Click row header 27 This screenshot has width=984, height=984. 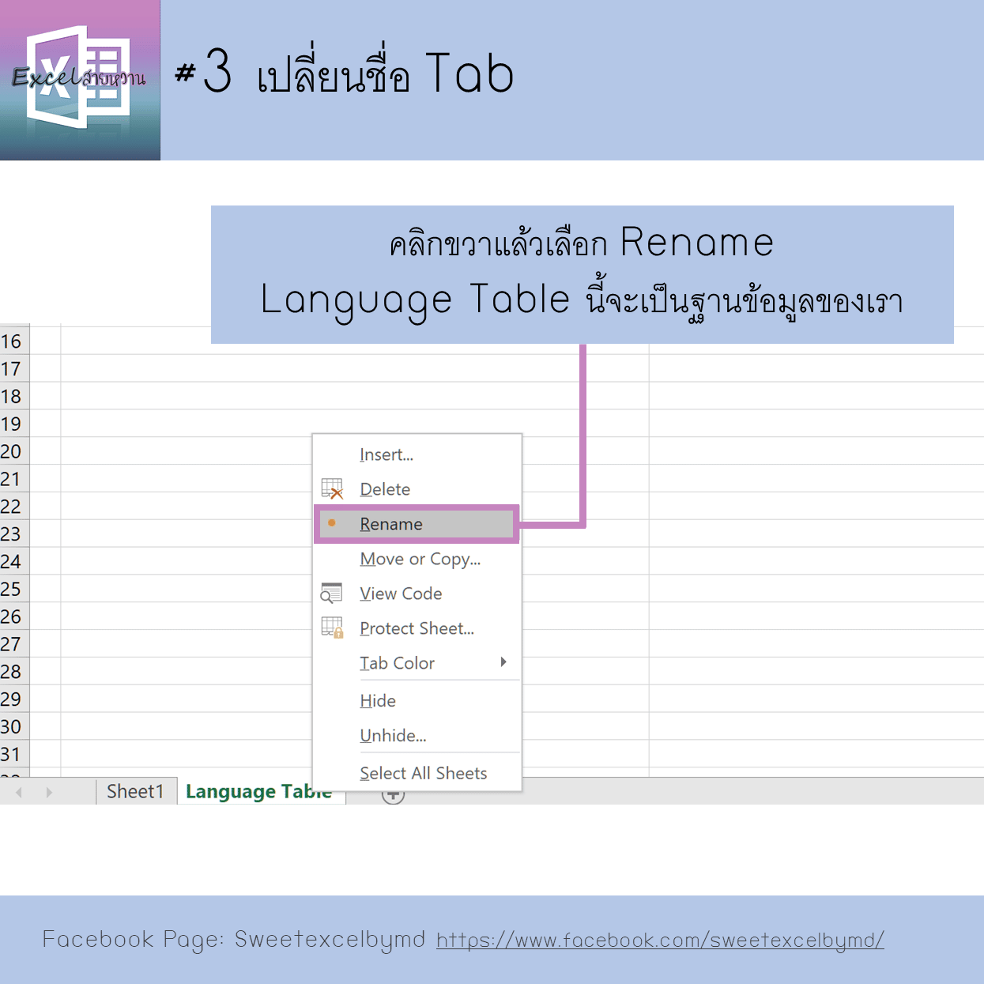(12, 644)
